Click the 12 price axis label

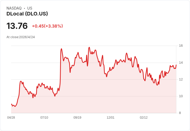coord(181,79)
